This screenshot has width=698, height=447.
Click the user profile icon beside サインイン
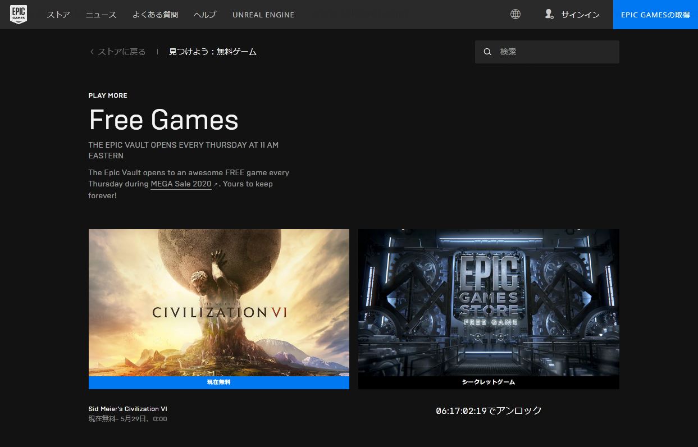point(549,14)
